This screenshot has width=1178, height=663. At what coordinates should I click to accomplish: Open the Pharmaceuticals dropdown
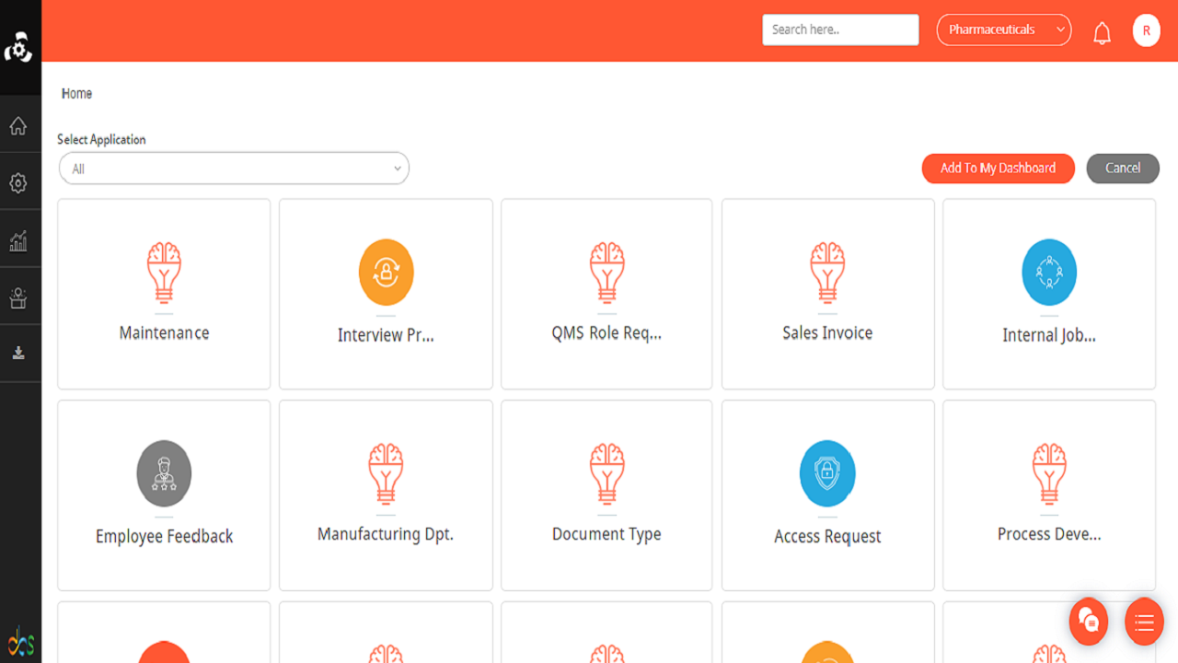click(x=1003, y=29)
